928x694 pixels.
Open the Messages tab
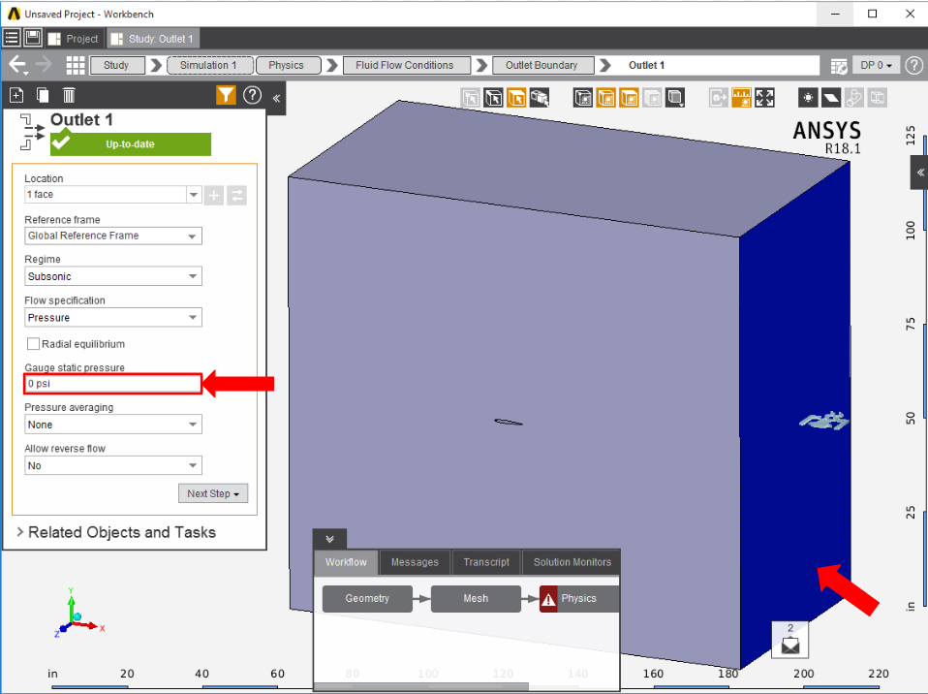pos(415,562)
